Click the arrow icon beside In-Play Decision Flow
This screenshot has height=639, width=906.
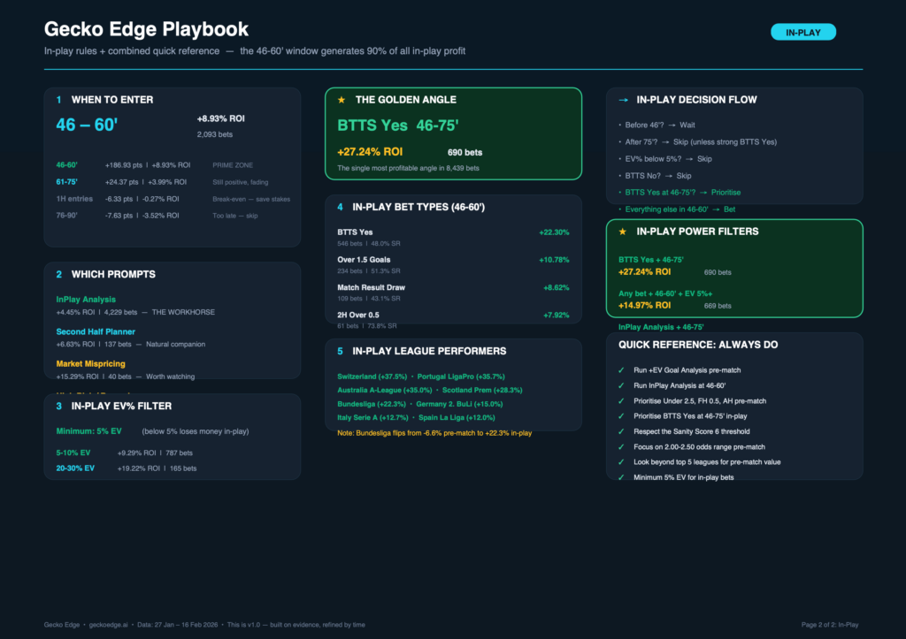tap(623, 100)
